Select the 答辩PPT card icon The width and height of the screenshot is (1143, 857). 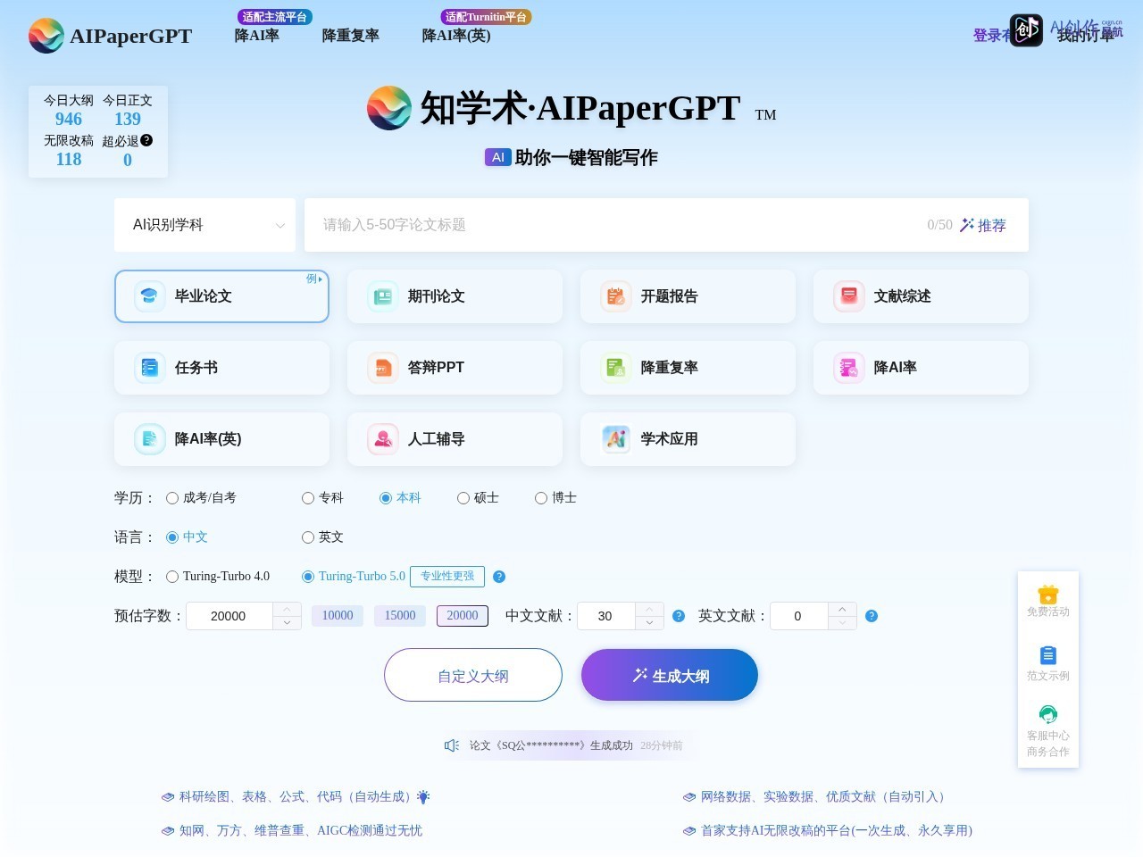click(x=382, y=367)
